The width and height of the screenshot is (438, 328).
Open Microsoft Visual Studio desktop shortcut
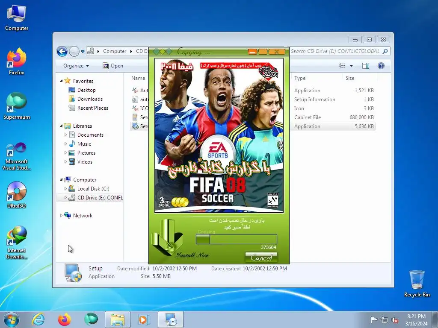pyautogui.click(x=17, y=156)
